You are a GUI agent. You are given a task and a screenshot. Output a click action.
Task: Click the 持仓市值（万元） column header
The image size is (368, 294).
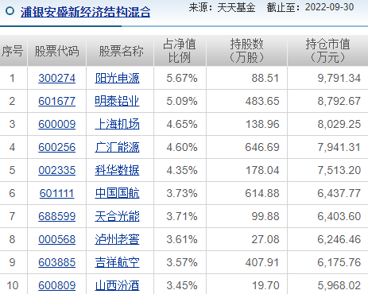[327, 51]
